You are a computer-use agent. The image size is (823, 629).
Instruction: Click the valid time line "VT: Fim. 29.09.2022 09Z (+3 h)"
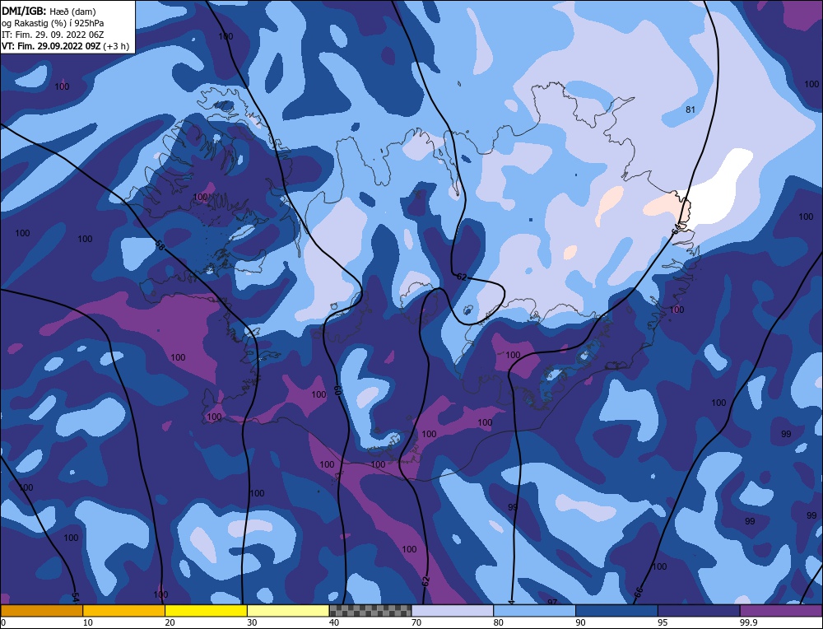[65, 46]
